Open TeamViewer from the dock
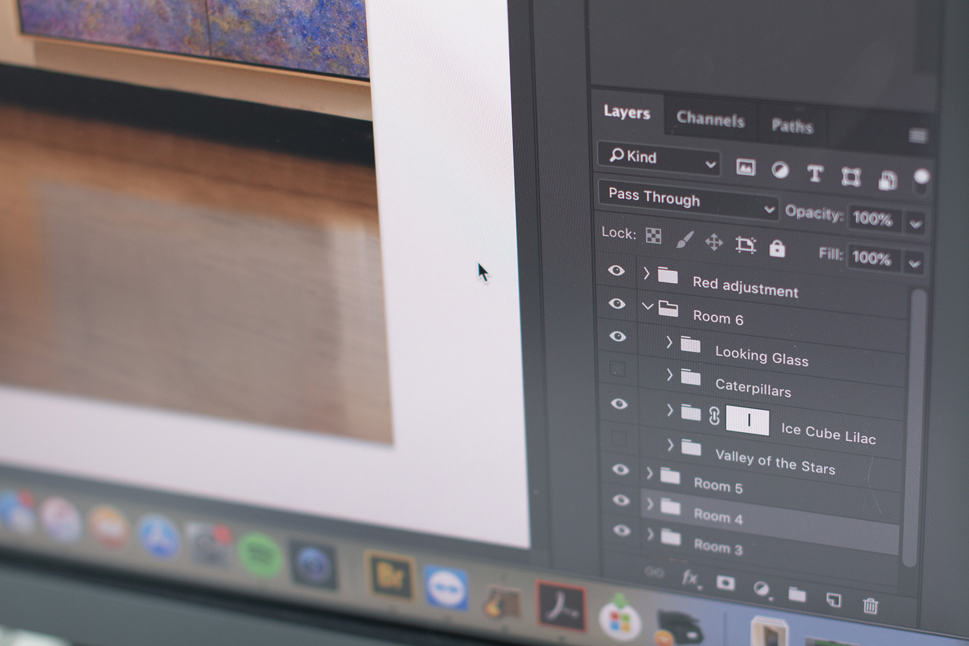Image resolution: width=969 pixels, height=646 pixels. coord(446,588)
